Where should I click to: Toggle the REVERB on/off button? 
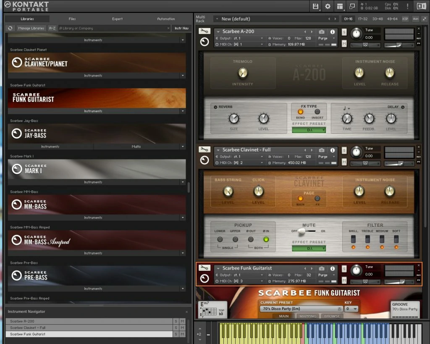tap(215, 107)
